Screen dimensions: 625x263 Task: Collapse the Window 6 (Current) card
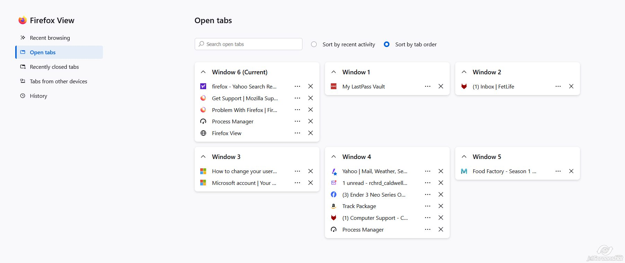coord(203,72)
